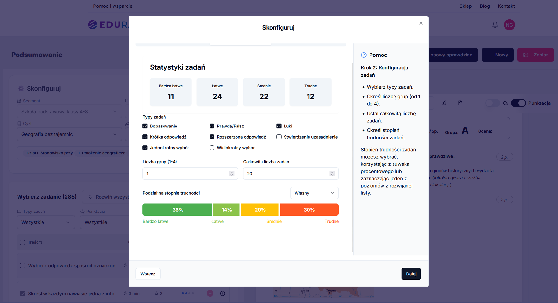The width and height of the screenshot is (558, 303).
Task: Click the save icon on the Zapisz button
Action: pyautogui.click(x=526, y=55)
